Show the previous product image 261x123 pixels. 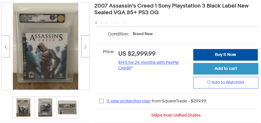click(x=6, y=47)
